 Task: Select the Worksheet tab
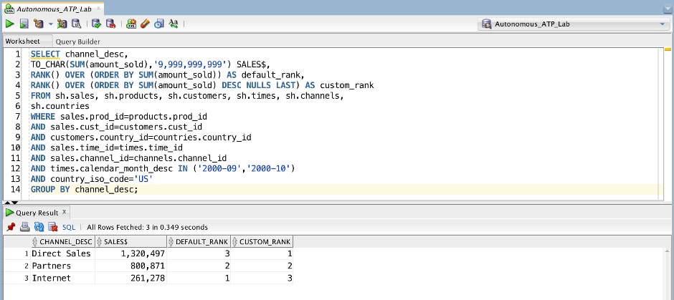coord(22,42)
